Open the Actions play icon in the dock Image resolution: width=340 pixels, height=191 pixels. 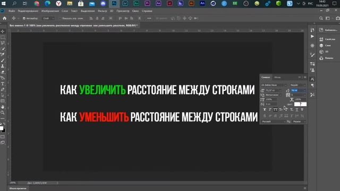pos(312,37)
